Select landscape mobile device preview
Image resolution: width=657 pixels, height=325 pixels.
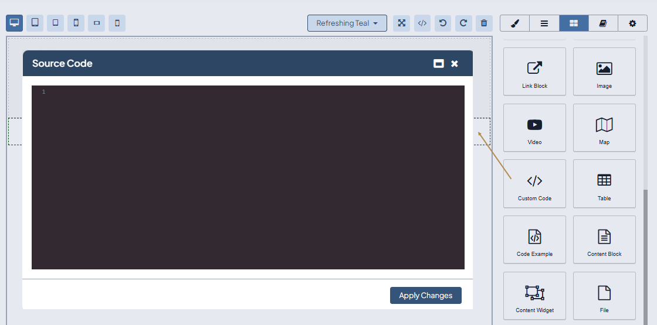[97, 23]
